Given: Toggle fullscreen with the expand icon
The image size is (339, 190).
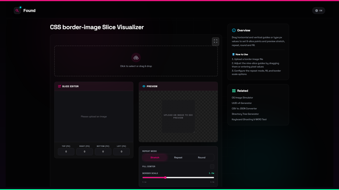Looking at the screenshot, I should [x=216, y=41].
